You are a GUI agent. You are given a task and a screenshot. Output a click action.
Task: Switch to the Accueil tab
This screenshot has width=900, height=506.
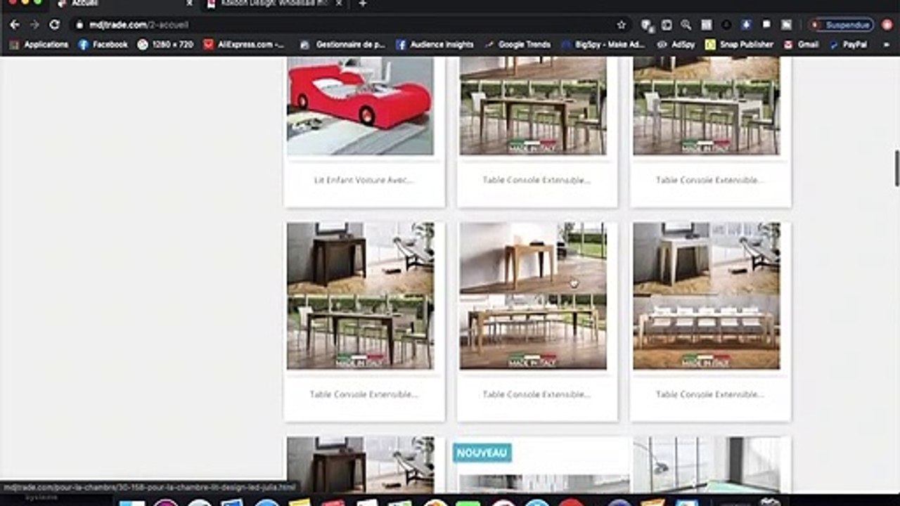tap(123, 4)
